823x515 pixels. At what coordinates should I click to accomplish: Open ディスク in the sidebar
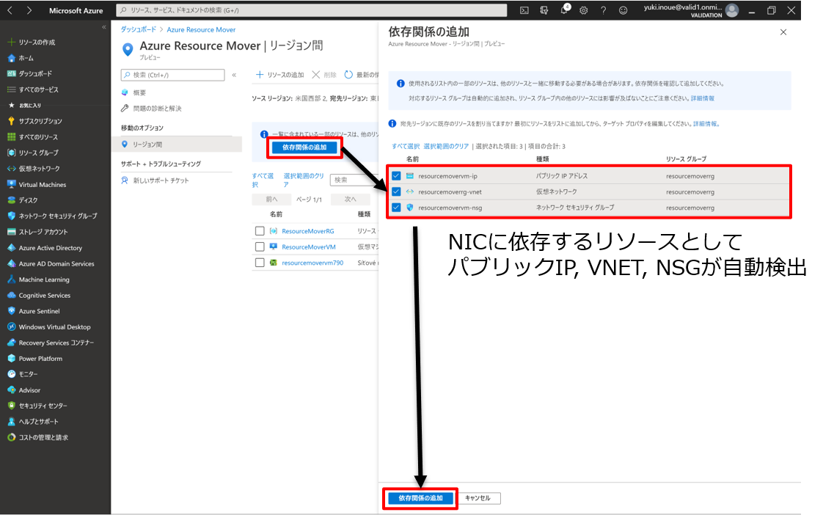(23, 200)
